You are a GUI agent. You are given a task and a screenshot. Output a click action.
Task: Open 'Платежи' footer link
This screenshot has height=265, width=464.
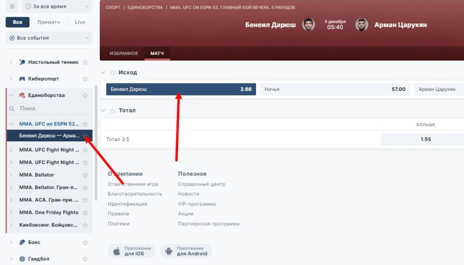(118, 224)
